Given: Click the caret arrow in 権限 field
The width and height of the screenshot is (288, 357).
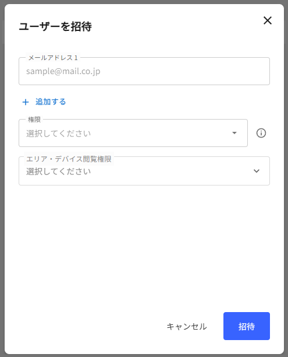Looking at the screenshot, I should [x=234, y=133].
